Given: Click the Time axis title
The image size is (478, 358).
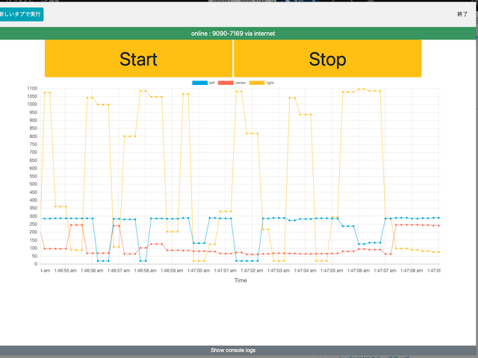Looking at the screenshot, I should point(240,280).
